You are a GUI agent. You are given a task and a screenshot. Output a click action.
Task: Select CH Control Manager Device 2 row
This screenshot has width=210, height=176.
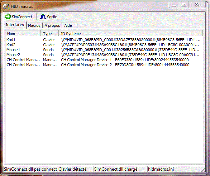pyautogui.click(x=104, y=65)
